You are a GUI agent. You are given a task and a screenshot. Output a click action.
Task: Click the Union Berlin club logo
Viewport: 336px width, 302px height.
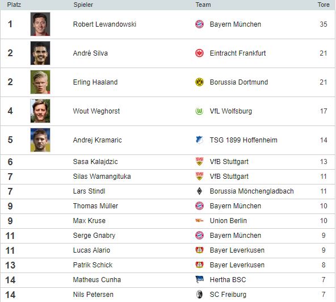coord(199,221)
